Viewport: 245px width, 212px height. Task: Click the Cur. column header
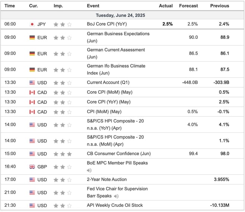(x=34, y=6)
